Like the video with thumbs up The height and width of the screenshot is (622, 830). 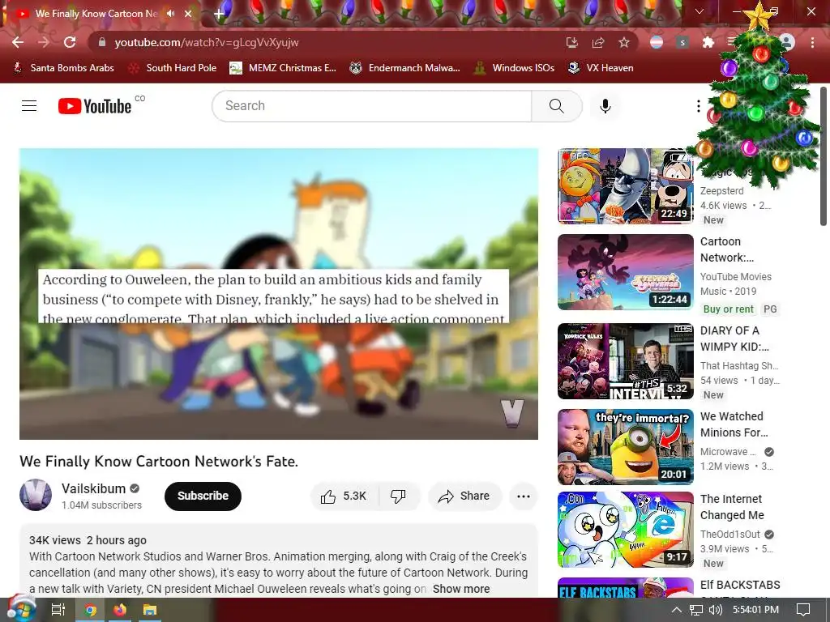pyautogui.click(x=344, y=496)
